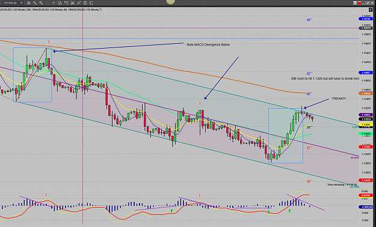Image resolution: width=376 pixels, height=227 pixels.
Task: Select the 'Still room to hit 1.1420' note
Action: (325, 79)
